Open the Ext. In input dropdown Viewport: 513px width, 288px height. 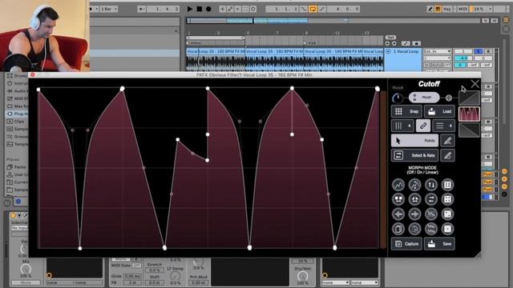coord(437,51)
